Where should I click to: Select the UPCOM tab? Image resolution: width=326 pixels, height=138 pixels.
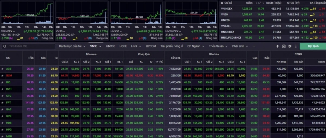click(x=151, y=46)
